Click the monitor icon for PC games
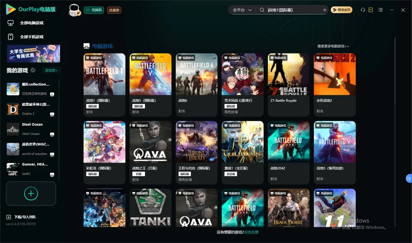412x243 pixels. click(x=11, y=23)
